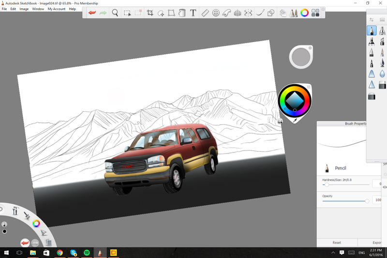This screenshot has width=387, height=258.
Task: Open the Tools and Views lagoon icon
Action: coord(15,211)
